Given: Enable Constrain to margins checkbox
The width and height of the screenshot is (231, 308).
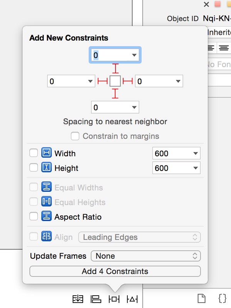Looking at the screenshot, I should (x=75, y=136).
